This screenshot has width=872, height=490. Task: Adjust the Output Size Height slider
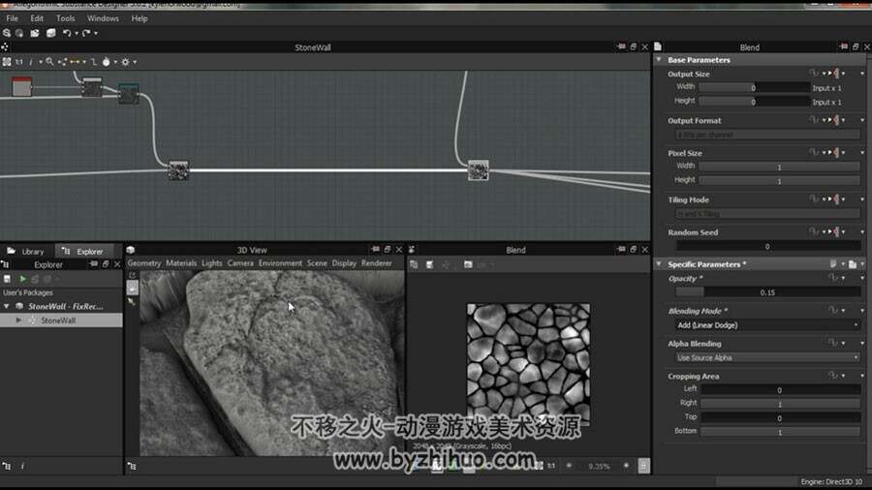coord(754,102)
